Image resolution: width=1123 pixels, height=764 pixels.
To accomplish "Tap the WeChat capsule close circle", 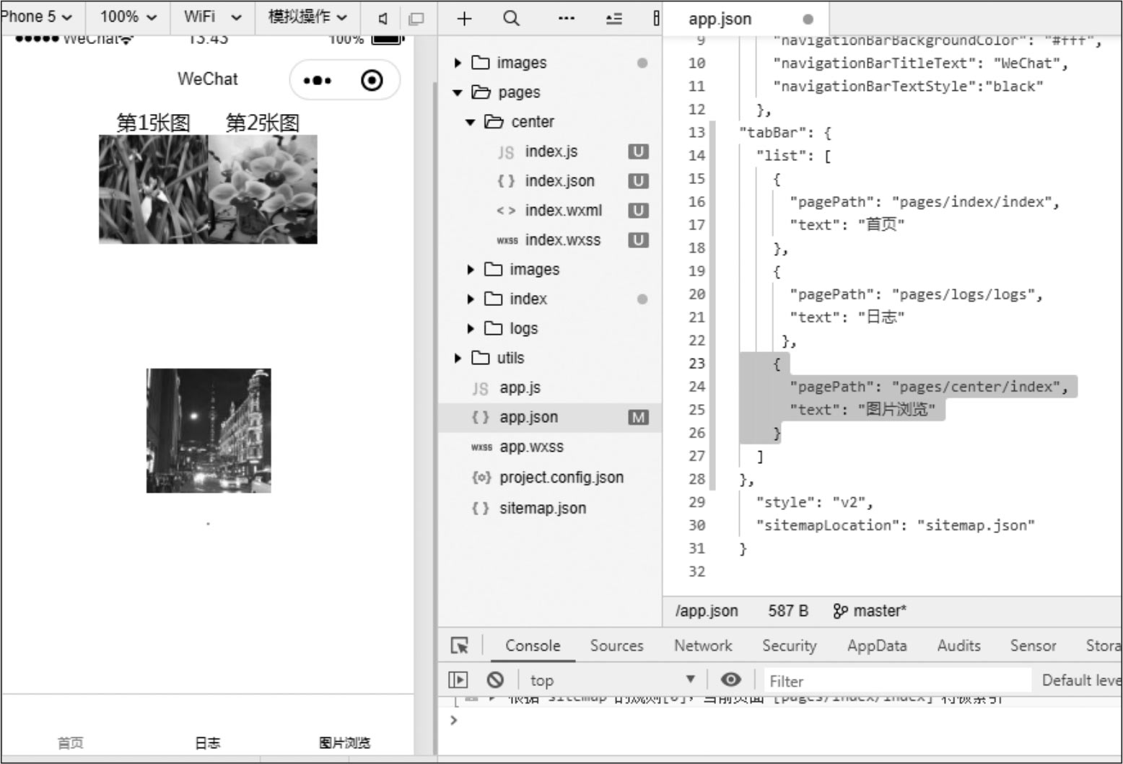I will tap(372, 80).
